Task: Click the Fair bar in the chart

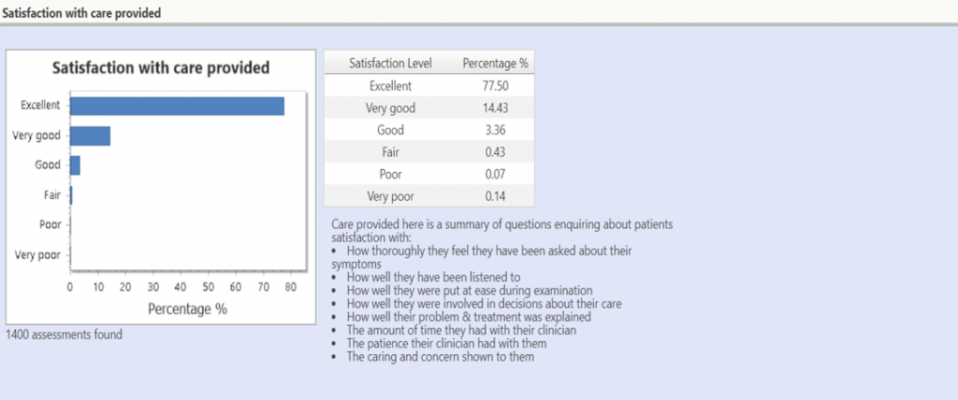Action: 71,195
